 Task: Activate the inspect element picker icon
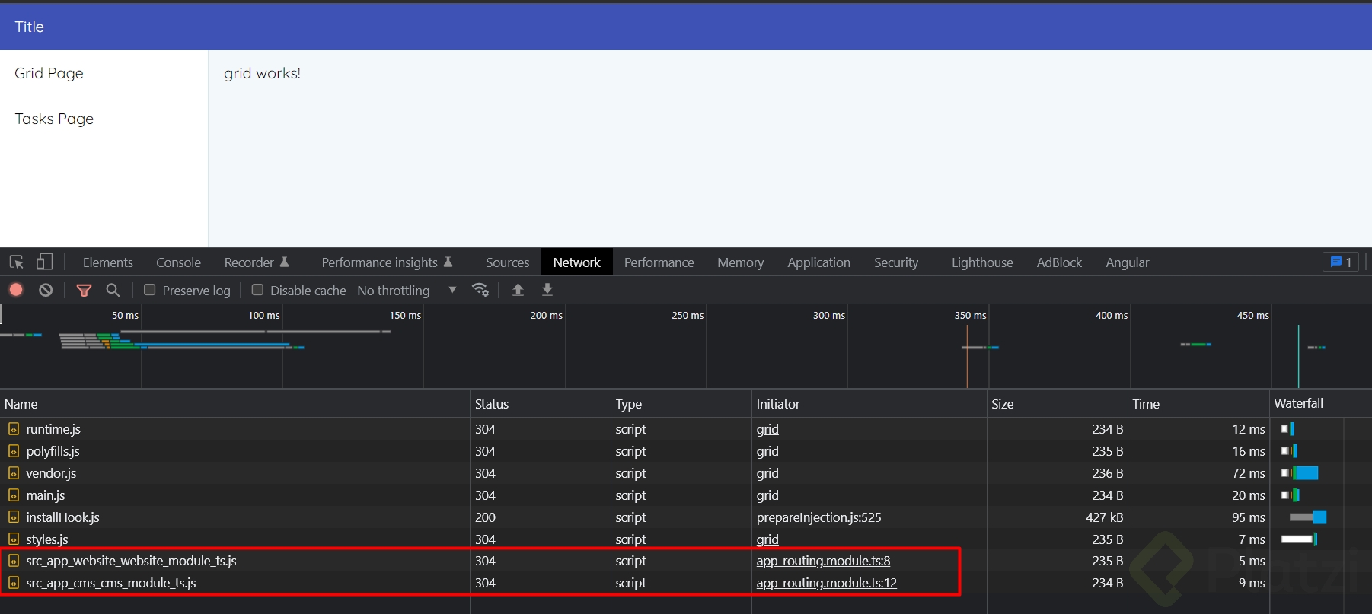pos(17,262)
